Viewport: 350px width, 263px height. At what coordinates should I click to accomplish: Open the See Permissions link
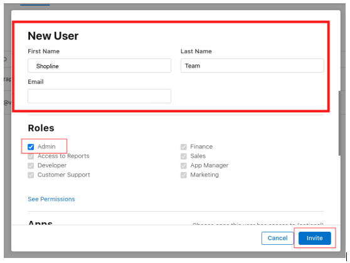tap(51, 199)
